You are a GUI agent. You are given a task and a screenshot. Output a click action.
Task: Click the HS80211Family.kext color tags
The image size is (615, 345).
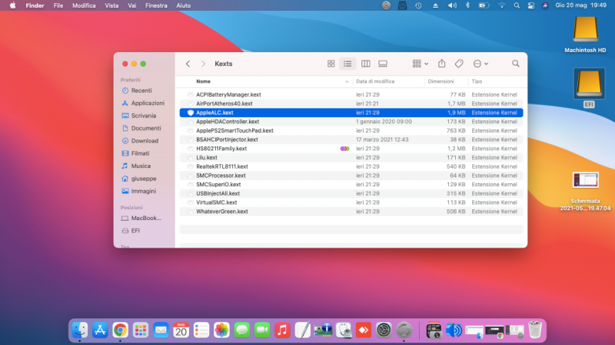(x=345, y=148)
